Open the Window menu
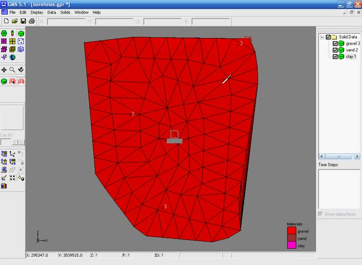This screenshot has width=362, height=265. tap(82, 12)
